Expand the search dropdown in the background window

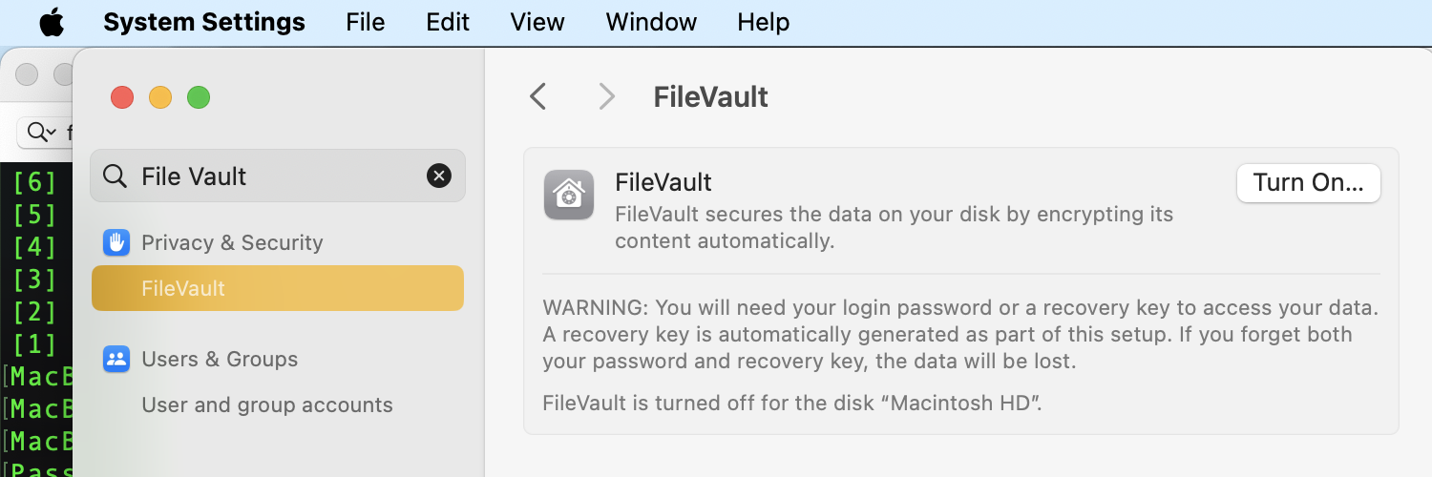click(41, 132)
